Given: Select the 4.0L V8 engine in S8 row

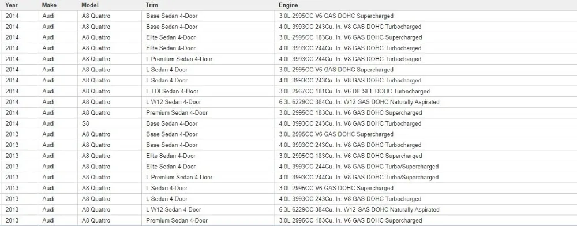Looking at the screenshot, I should [x=350, y=123].
